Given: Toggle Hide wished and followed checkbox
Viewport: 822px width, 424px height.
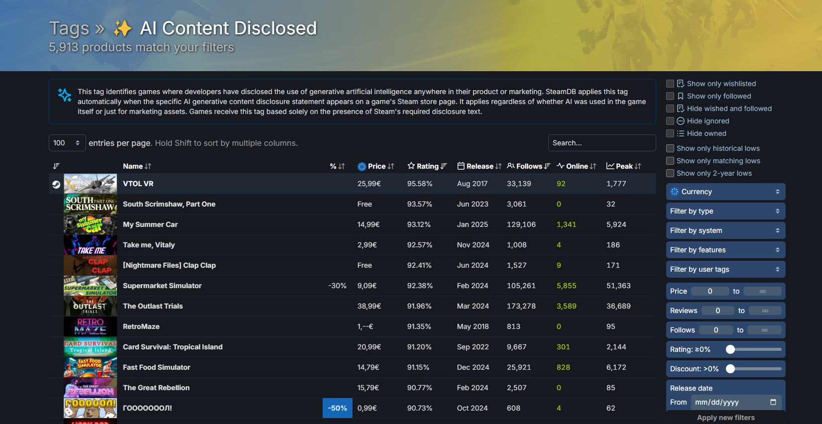Looking at the screenshot, I should click(x=670, y=108).
